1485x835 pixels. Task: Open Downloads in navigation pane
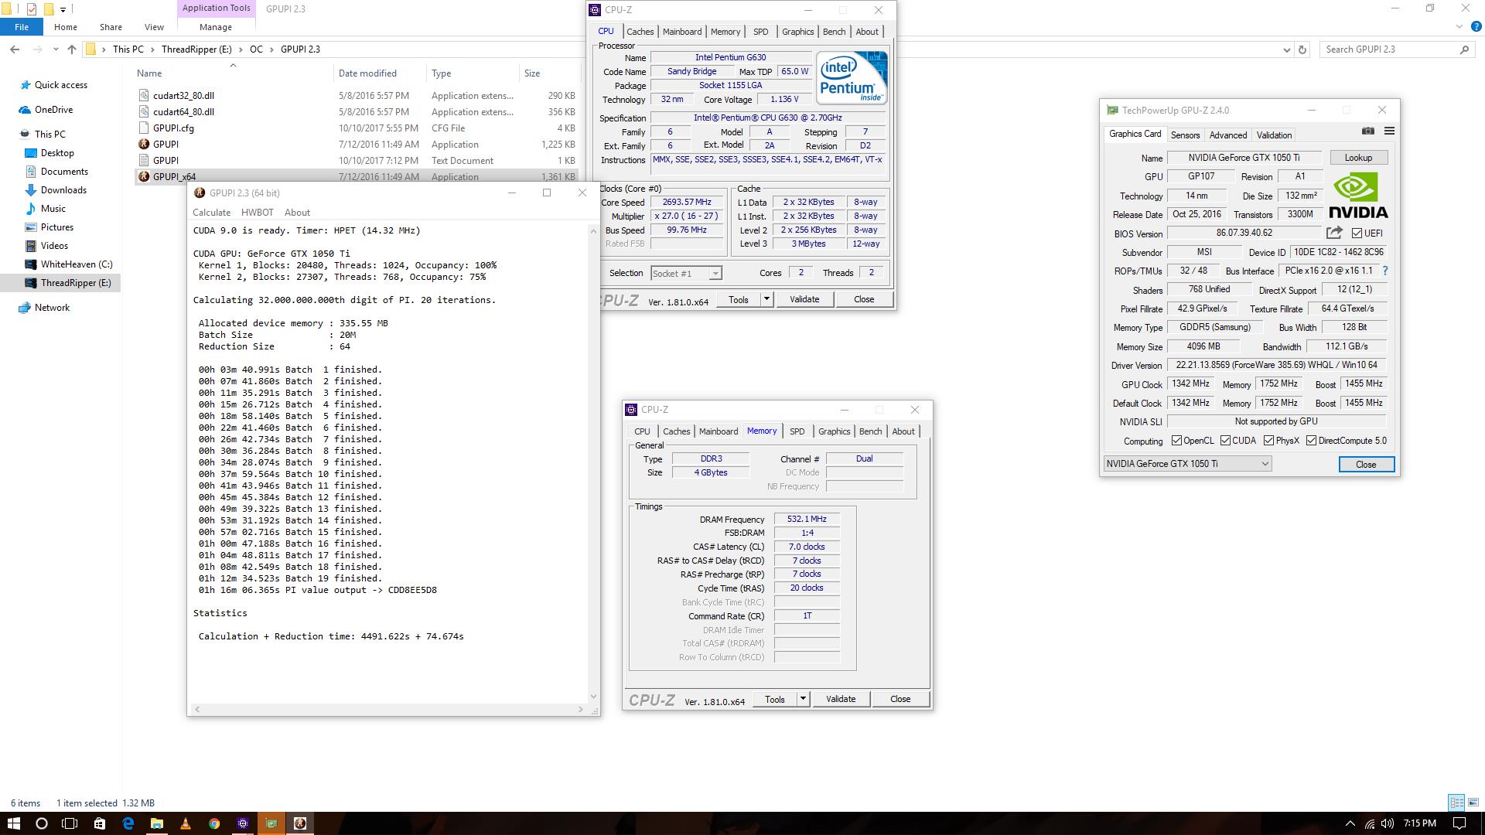63,190
